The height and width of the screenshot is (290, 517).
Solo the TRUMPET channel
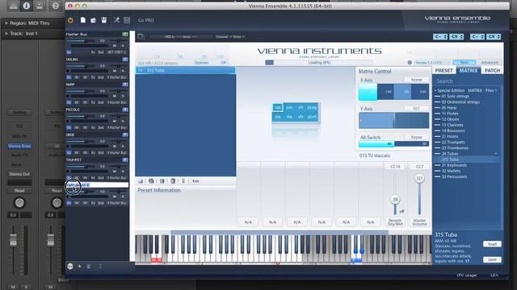click(123, 172)
